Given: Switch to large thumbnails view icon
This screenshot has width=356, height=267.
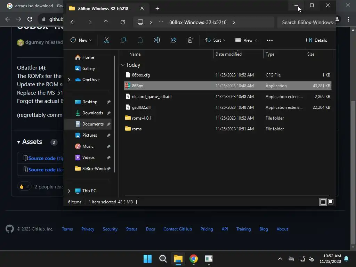Looking at the screenshot, I should 331,202.
